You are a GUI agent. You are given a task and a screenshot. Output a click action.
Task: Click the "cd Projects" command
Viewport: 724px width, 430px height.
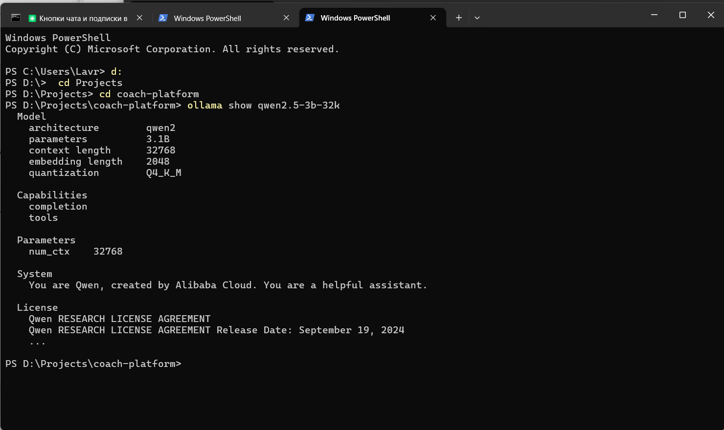[x=90, y=83]
